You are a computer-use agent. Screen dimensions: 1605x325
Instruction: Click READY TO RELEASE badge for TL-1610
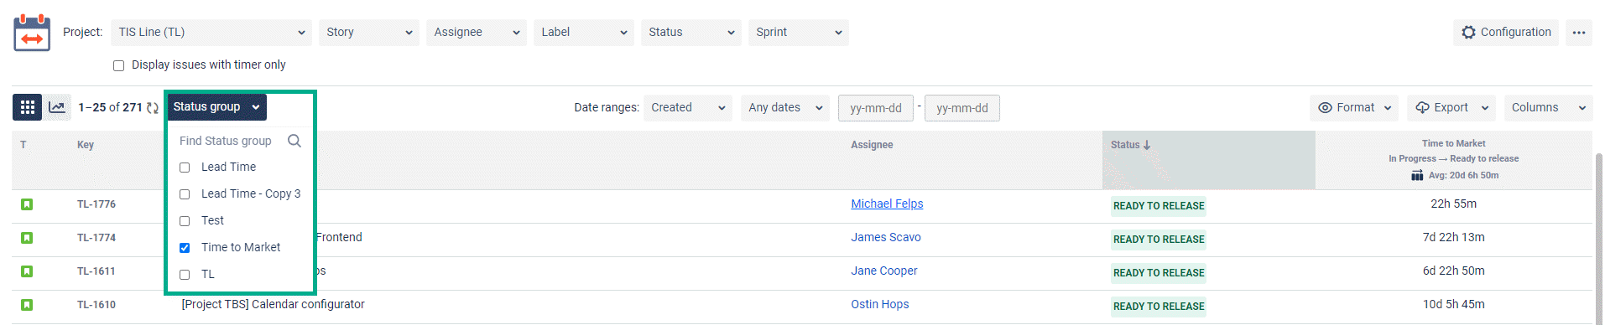[x=1159, y=307]
